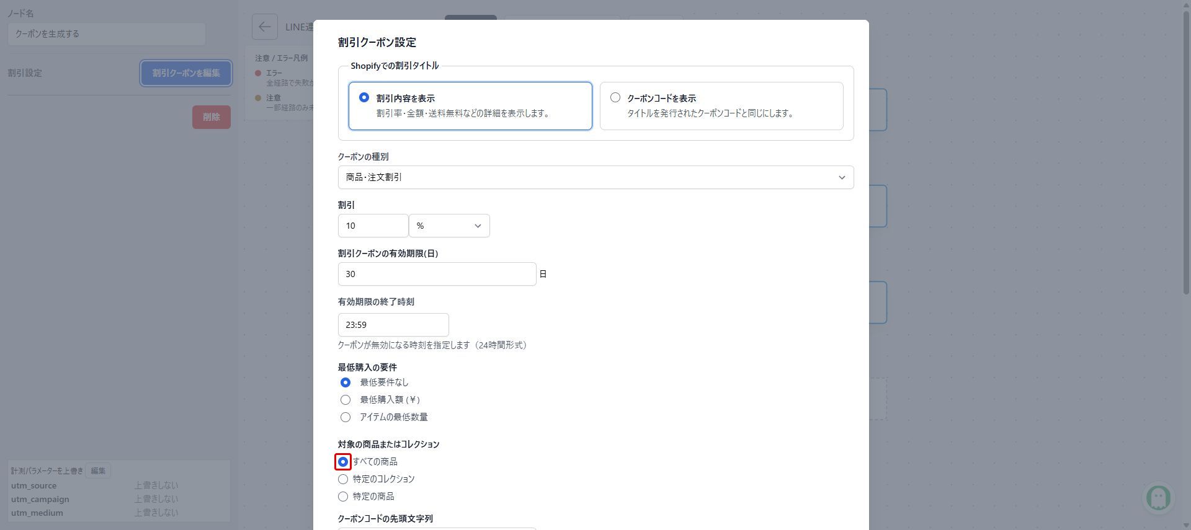Click the 割引クーポンを編集 button
The height and width of the screenshot is (530, 1191).
point(186,73)
